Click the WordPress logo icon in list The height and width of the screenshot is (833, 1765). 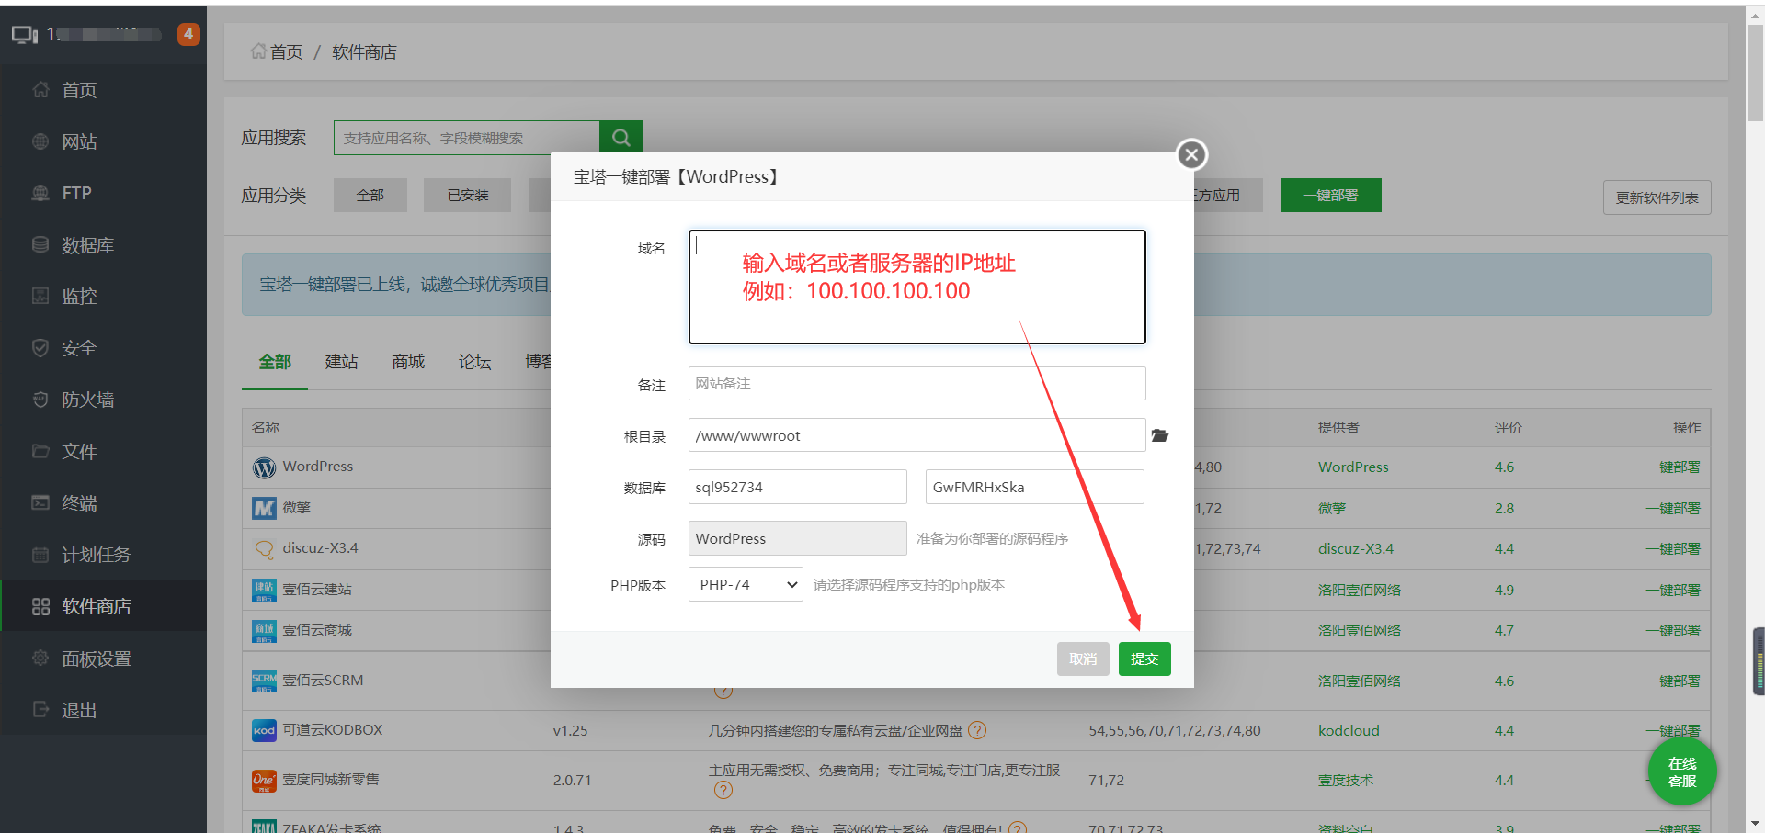coord(264,467)
